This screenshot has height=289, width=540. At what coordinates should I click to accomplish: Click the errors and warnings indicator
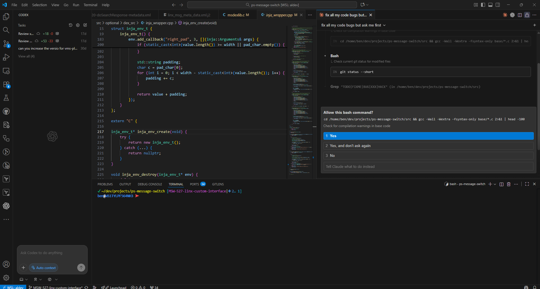(x=138, y=287)
